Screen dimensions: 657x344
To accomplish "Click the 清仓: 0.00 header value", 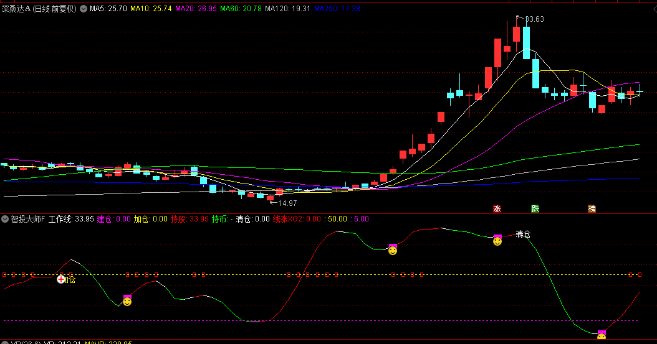I will (252, 219).
